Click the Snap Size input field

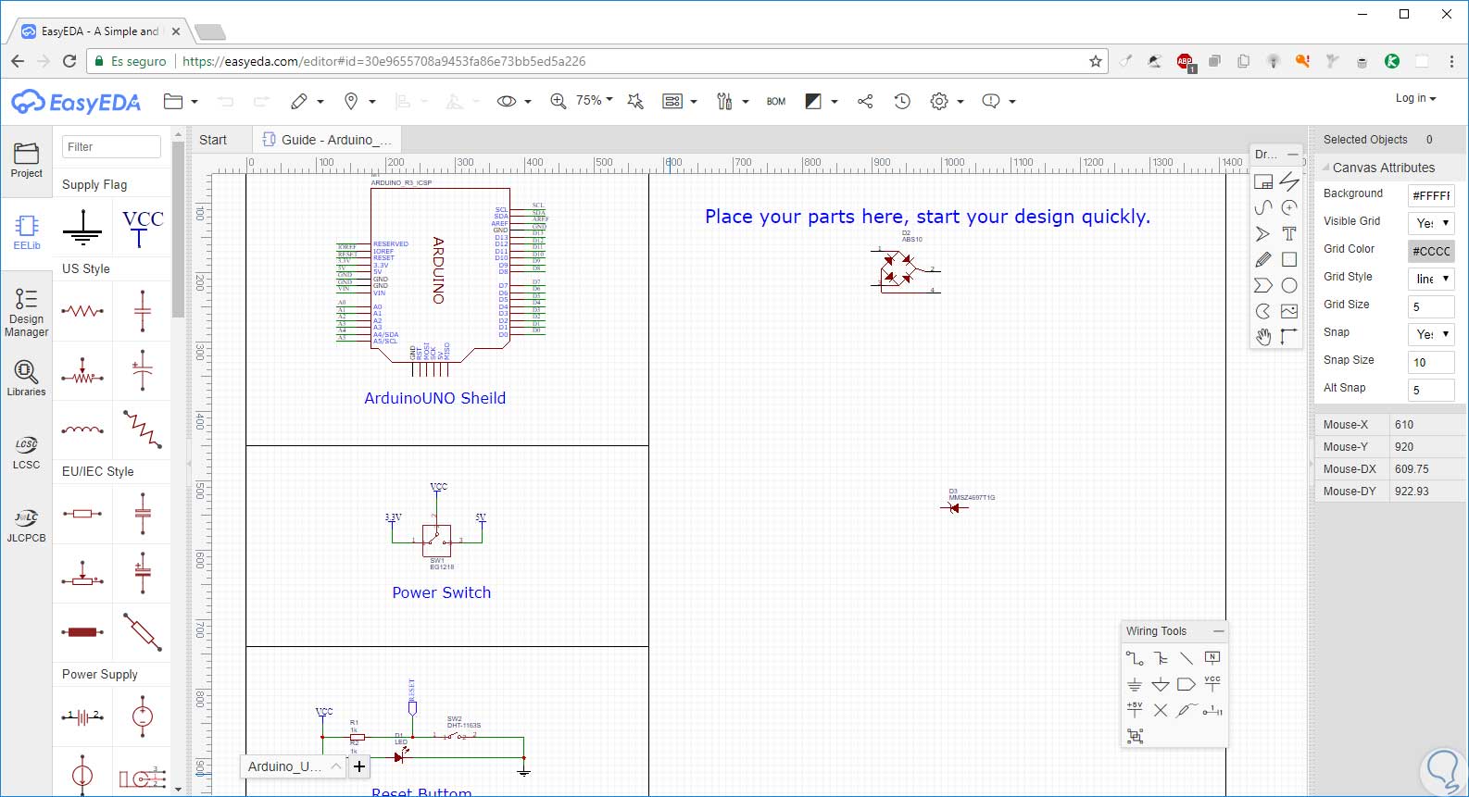[x=1431, y=362]
